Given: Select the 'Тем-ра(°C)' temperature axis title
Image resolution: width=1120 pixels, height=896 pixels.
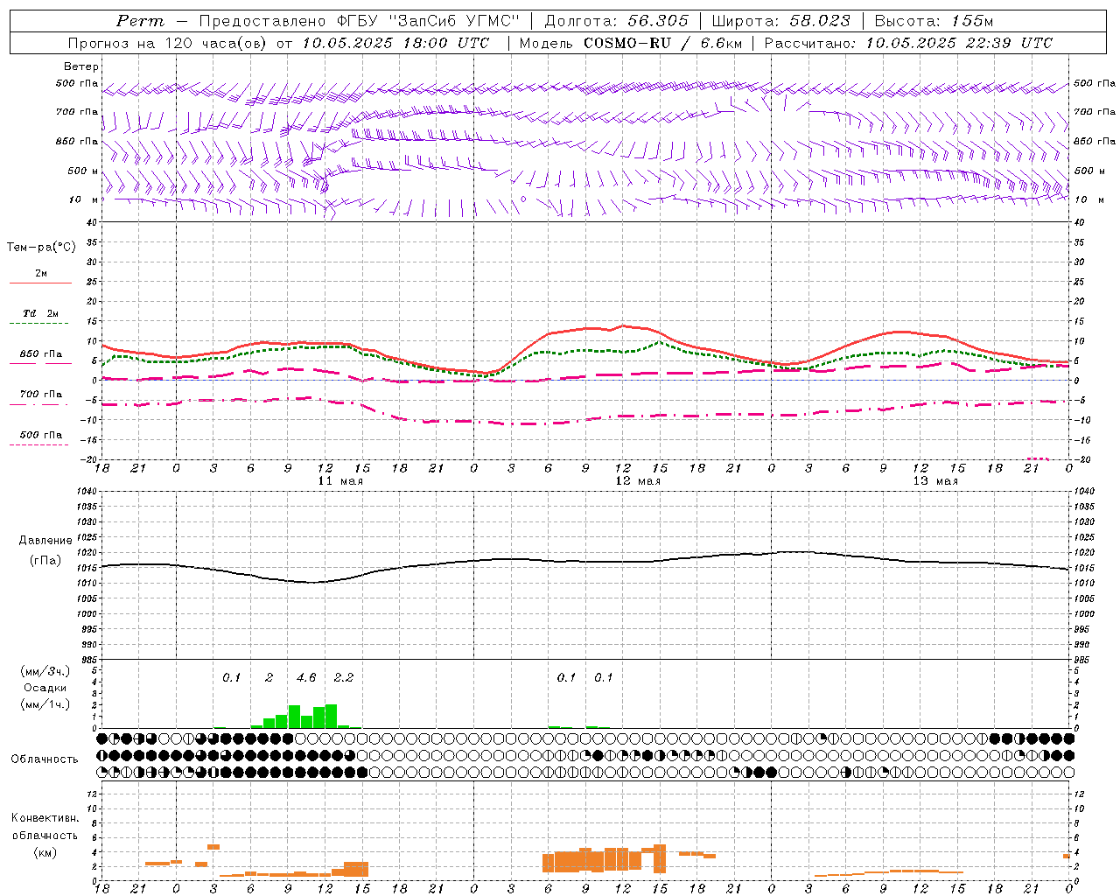Looking at the screenshot, I should pos(41,247).
